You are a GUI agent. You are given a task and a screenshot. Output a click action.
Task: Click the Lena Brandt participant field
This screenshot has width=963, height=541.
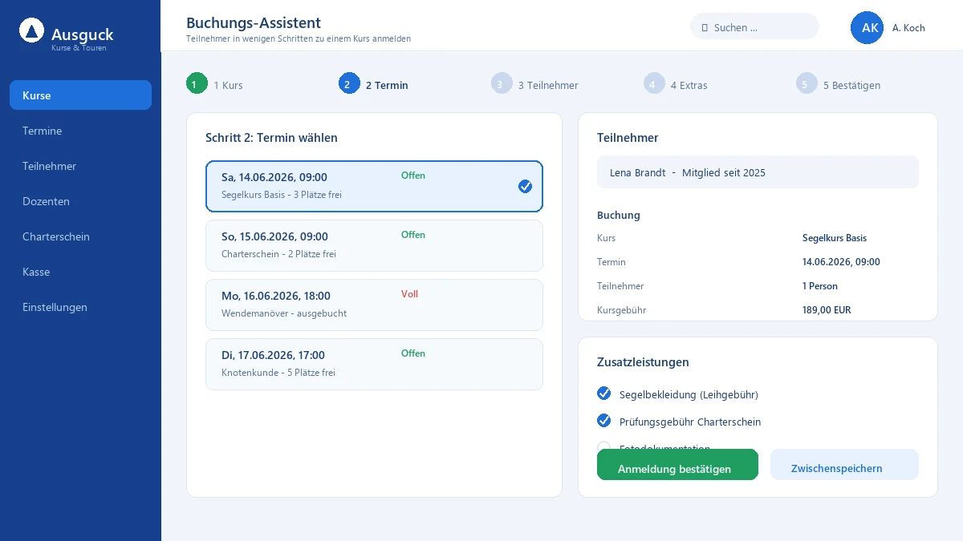[x=758, y=172]
